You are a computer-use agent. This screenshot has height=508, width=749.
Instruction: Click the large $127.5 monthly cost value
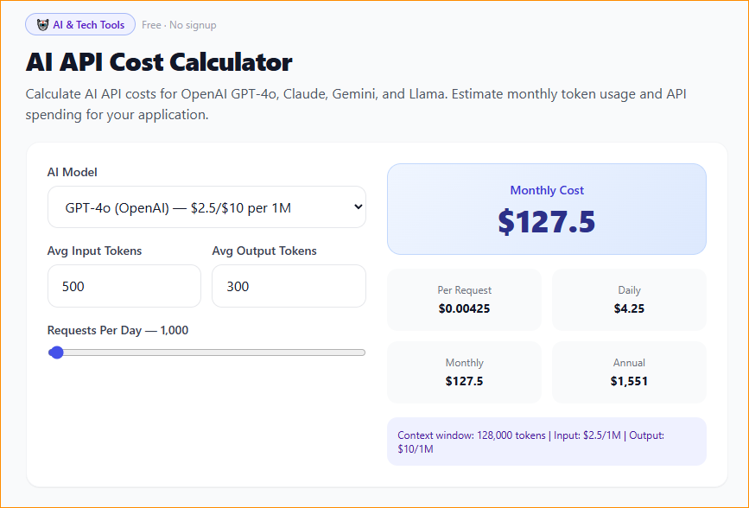546,222
